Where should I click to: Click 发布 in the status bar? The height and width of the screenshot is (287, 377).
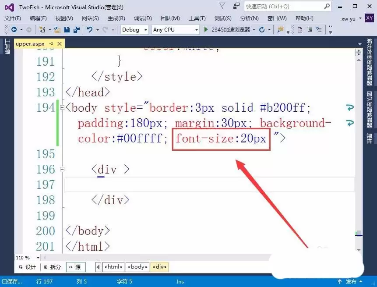(x=351, y=282)
